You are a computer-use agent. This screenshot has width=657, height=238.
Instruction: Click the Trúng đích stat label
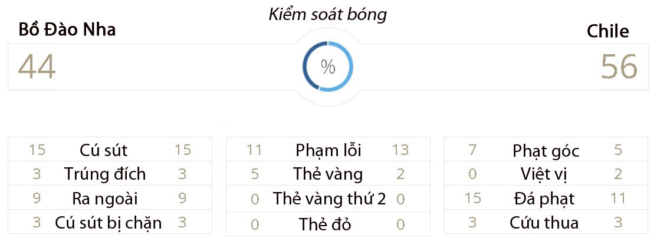pyautogui.click(x=105, y=174)
